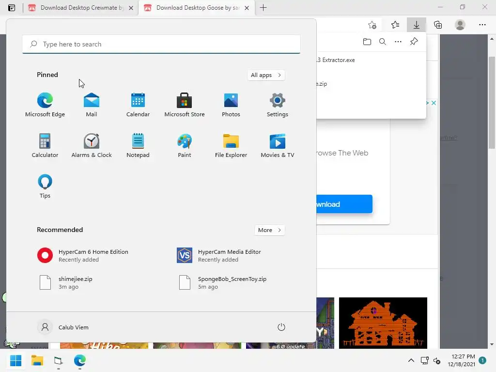
Task: Open the Calendar app
Action: click(138, 105)
